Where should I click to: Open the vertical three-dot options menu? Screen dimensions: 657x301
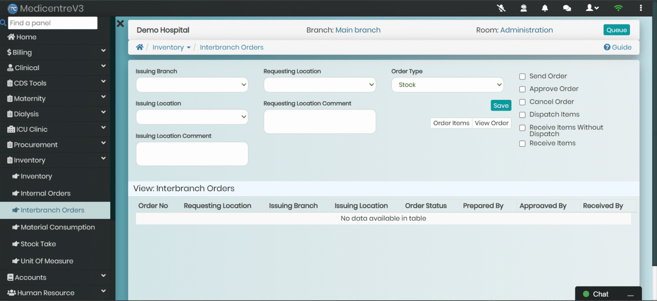(x=640, y=8)
